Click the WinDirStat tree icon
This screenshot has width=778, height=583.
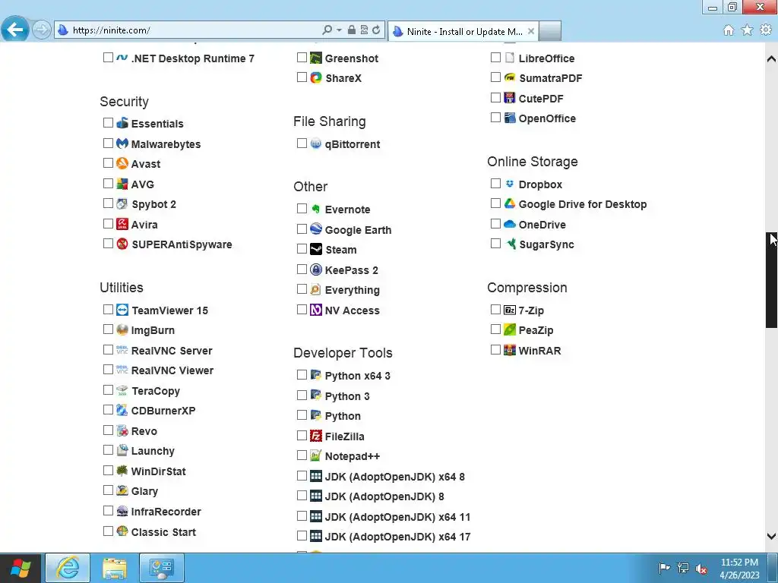click(122, 471)
